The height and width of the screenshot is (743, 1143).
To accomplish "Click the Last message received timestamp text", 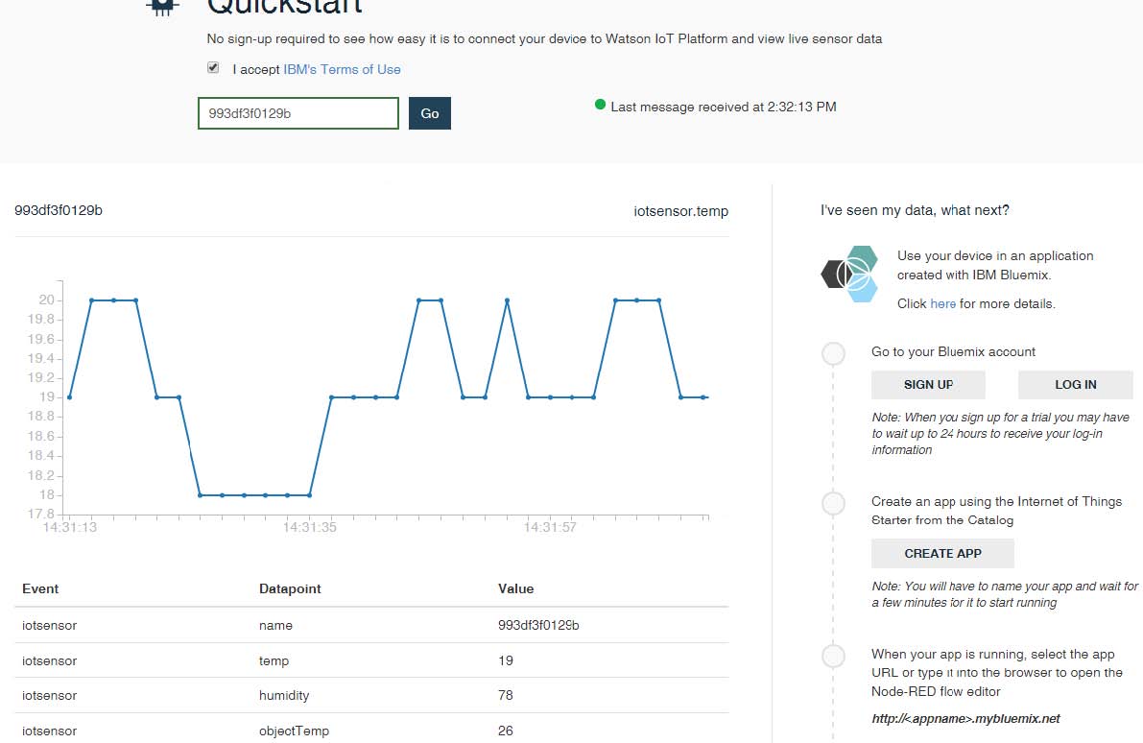I will [723, 107].
